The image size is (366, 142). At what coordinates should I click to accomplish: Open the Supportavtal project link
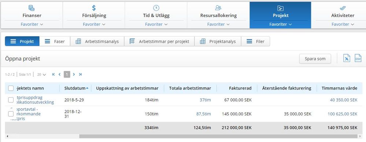[26, 114]
